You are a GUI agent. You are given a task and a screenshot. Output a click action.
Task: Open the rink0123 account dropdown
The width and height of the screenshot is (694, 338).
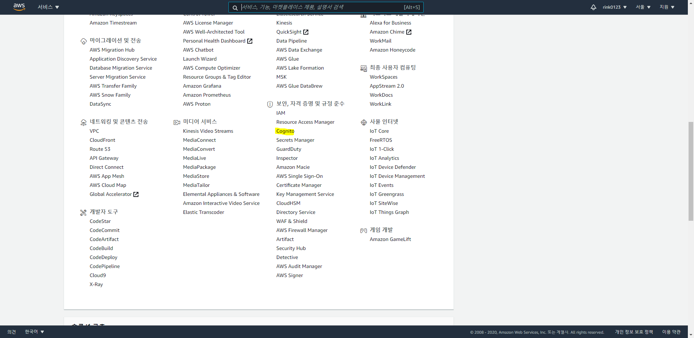(614, 7)
